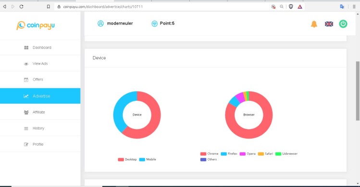This screenshot has width=360, height=187.
Task: Click the Dashboard grid icon
Action: point(26,47)
